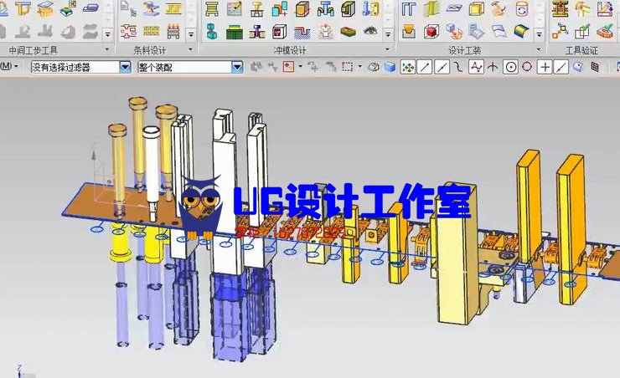Select the orange linked-squares icon in 工具验证
Viewport: 620px width, 378px height.
click(x=560, y=32)
